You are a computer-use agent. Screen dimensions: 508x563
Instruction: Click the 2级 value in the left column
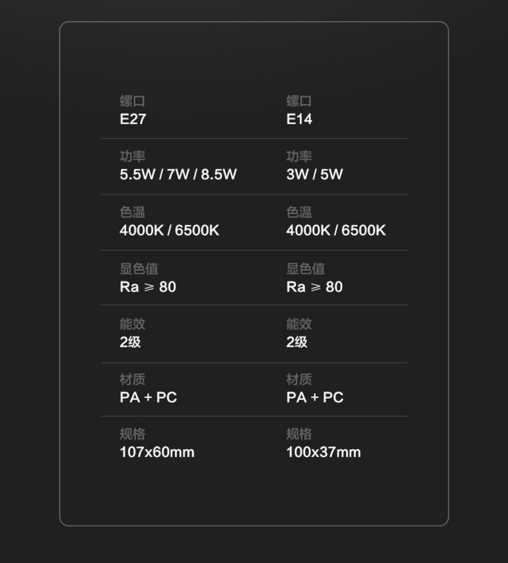point(130,342)
